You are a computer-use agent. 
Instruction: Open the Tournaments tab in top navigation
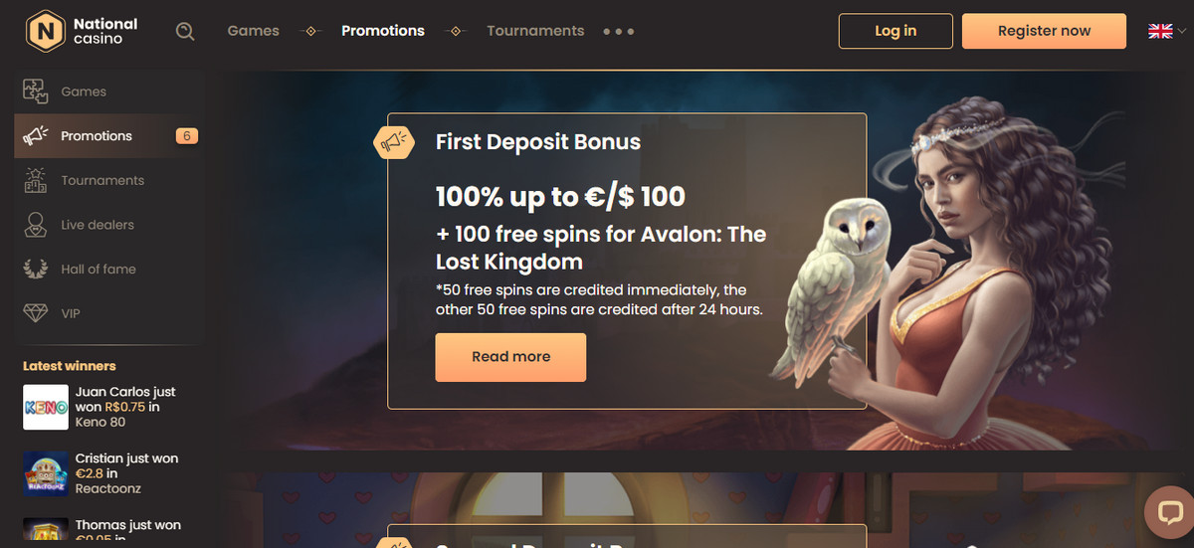tap(535, 31)
